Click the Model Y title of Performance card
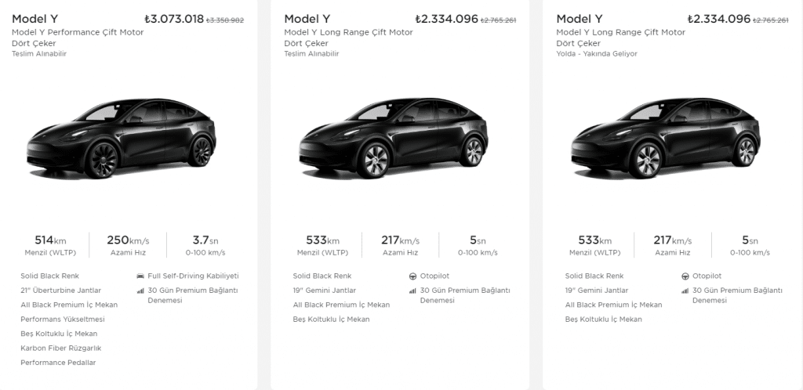 click(35, 19)
